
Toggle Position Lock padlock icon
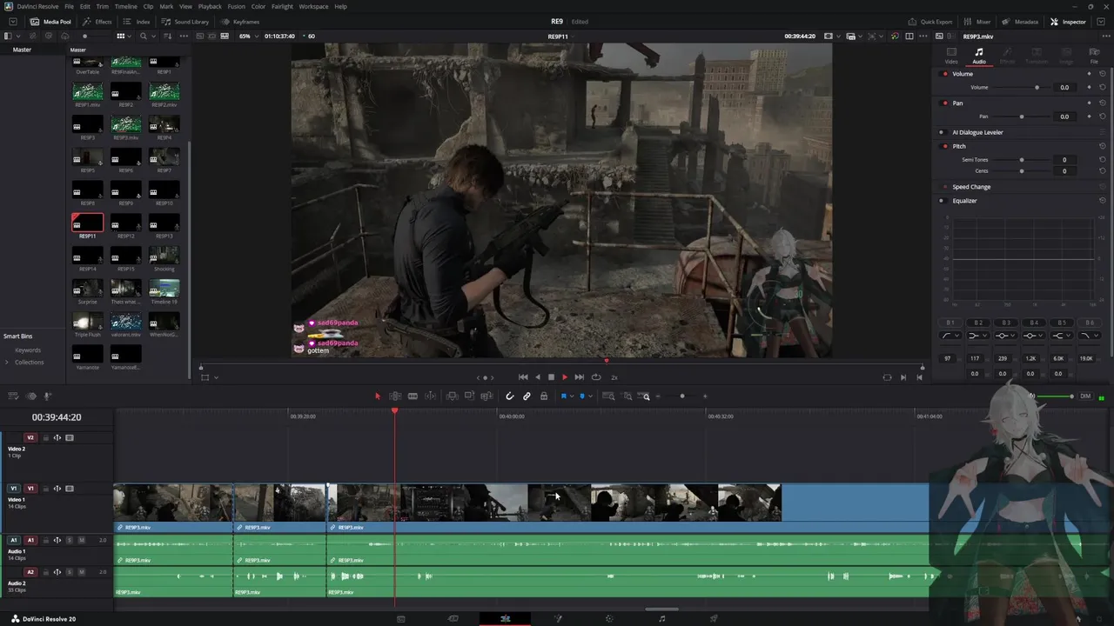coord(544,396)
